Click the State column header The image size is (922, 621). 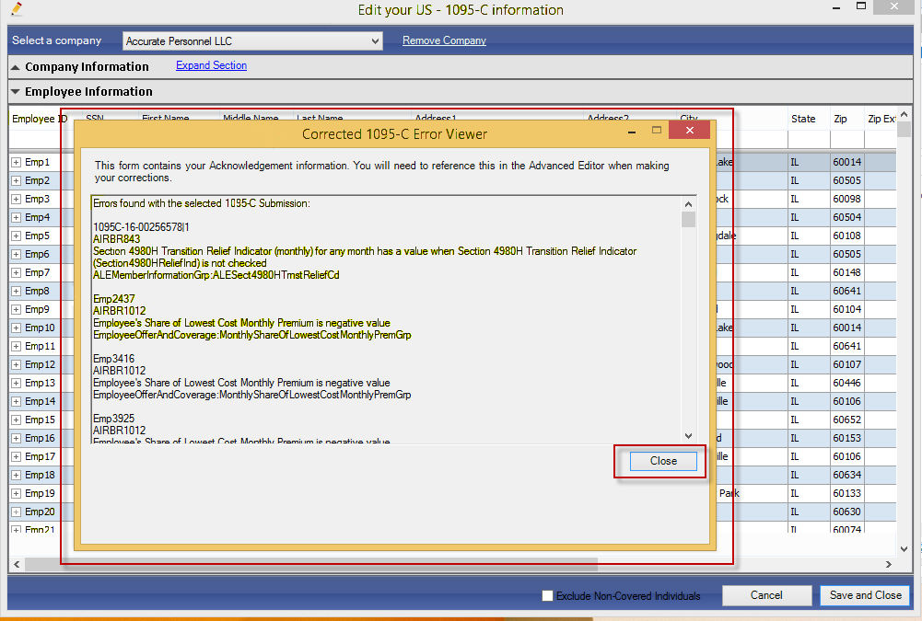803,119
